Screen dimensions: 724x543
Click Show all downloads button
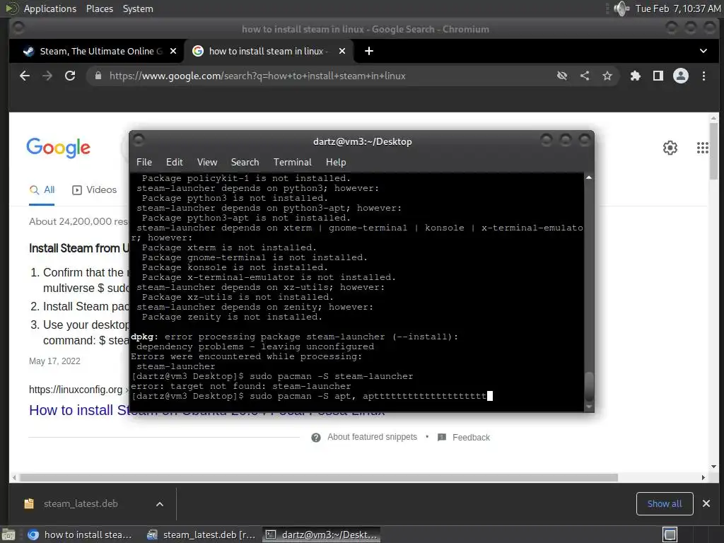pos(665,503)
